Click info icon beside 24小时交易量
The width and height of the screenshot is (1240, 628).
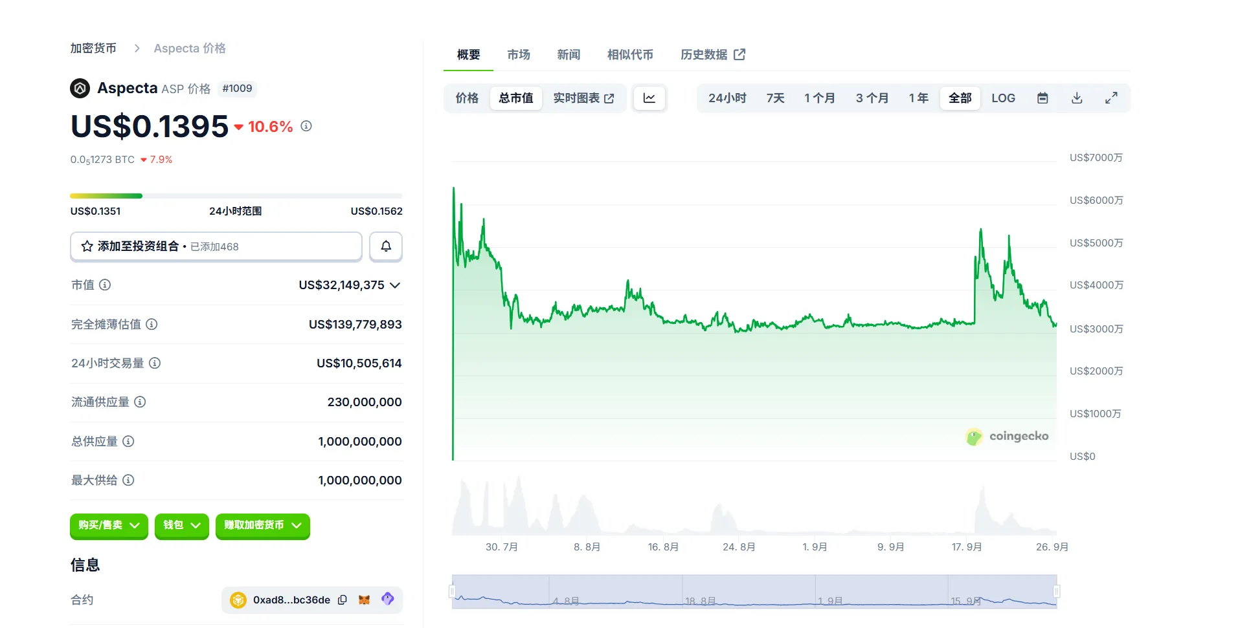(155, 363)
